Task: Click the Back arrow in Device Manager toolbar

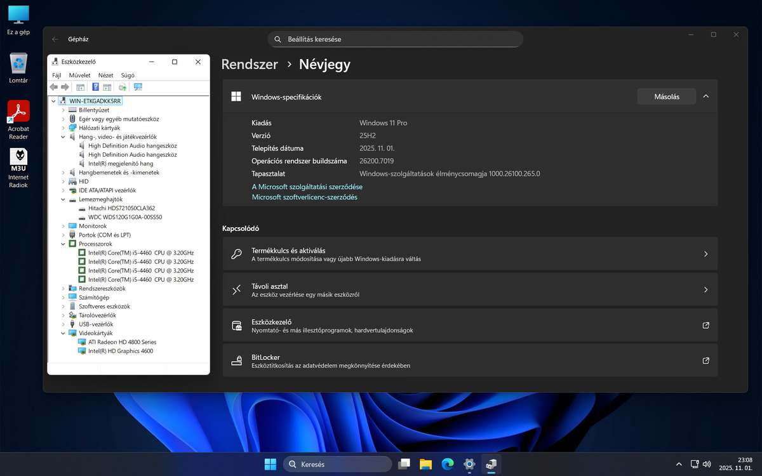Action: [54, 87]
